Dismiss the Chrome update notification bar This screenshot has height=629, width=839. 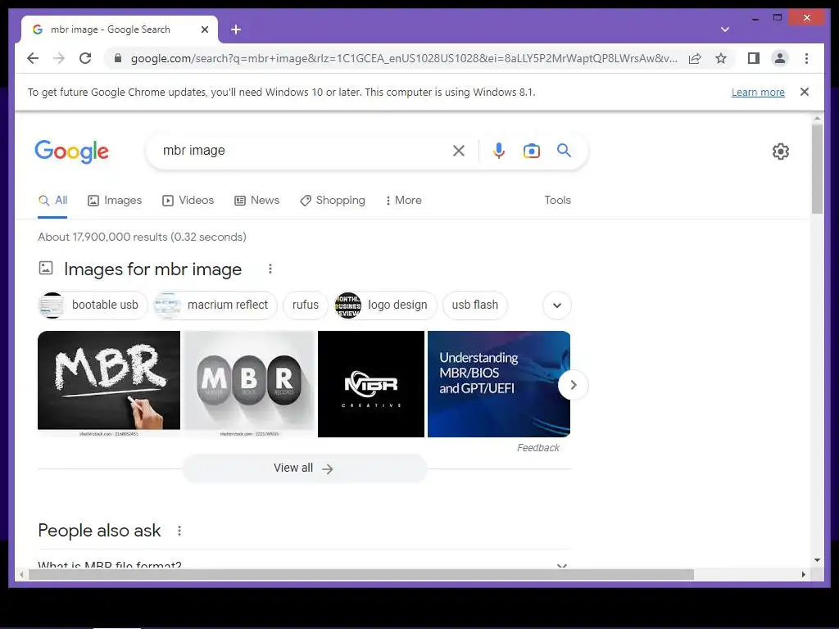point(805,92)
